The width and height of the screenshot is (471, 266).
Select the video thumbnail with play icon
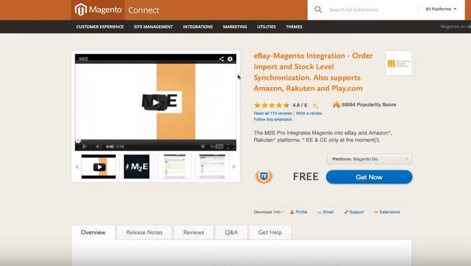pyautogui.click(x=99, y=167)
